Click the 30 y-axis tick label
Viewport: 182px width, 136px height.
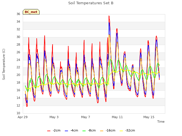click(18, 37)
